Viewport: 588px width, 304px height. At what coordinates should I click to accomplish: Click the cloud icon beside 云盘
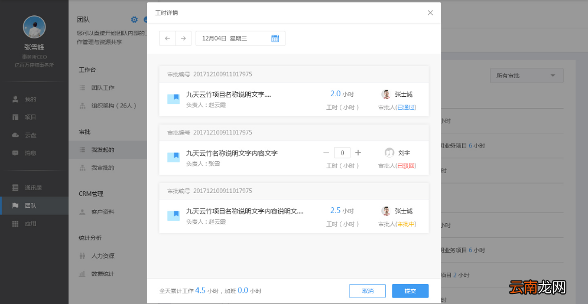pyautogui.click(x=15, y=135)
